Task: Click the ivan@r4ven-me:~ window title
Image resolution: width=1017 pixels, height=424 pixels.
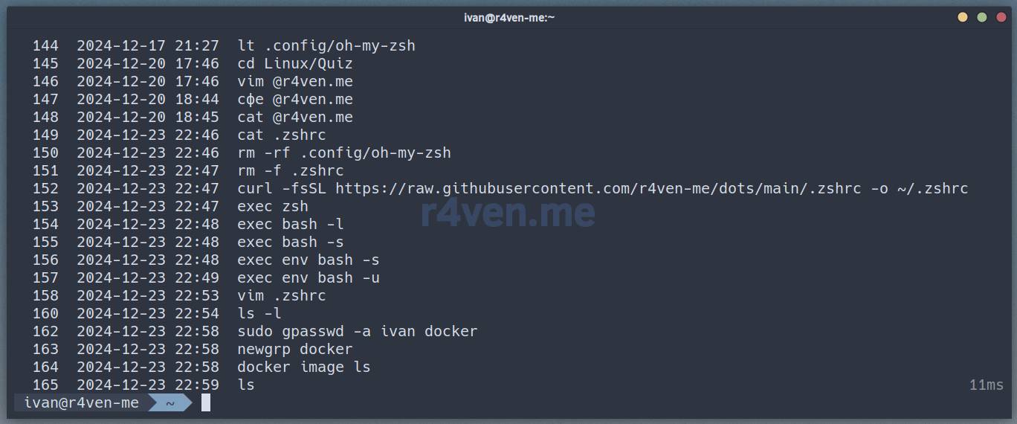Action: tap(508, 17)
